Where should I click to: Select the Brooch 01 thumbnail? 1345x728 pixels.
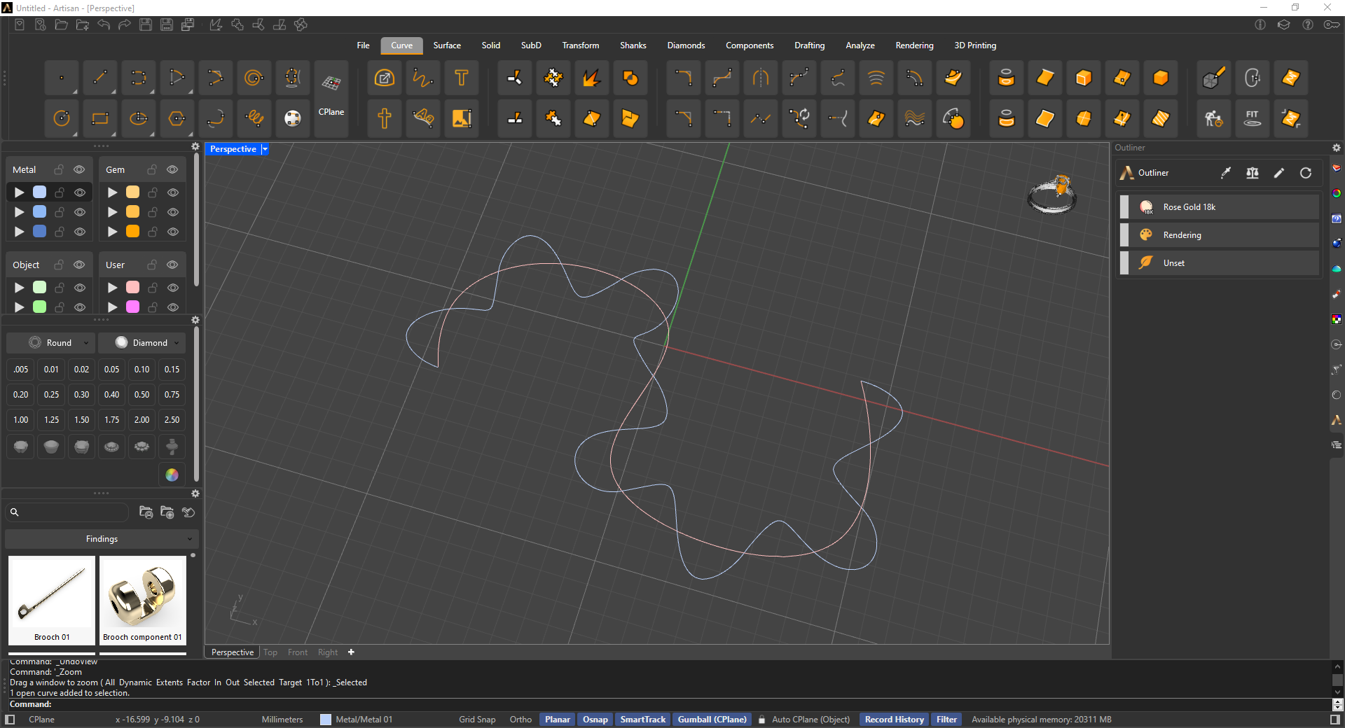pos(52,600)
